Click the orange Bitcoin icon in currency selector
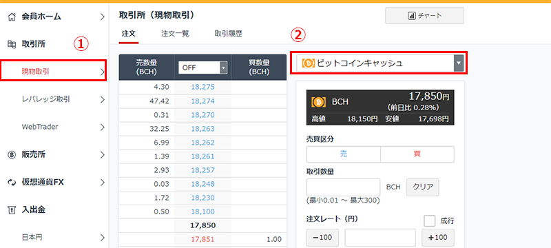 coord(309,63)
